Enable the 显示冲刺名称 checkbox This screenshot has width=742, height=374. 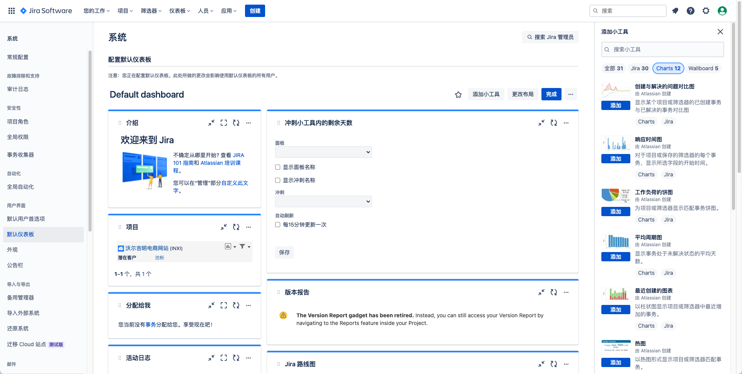coord(277,180)
